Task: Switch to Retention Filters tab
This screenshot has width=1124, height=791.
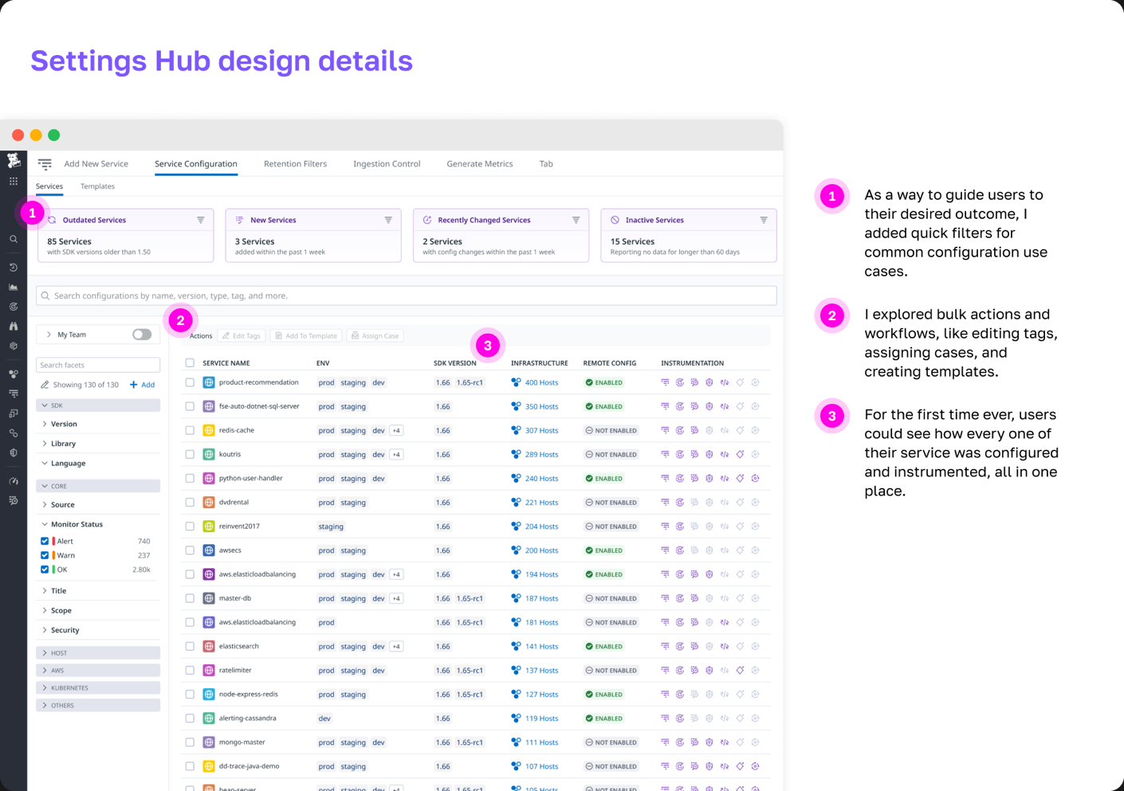Action: (295, 164)
